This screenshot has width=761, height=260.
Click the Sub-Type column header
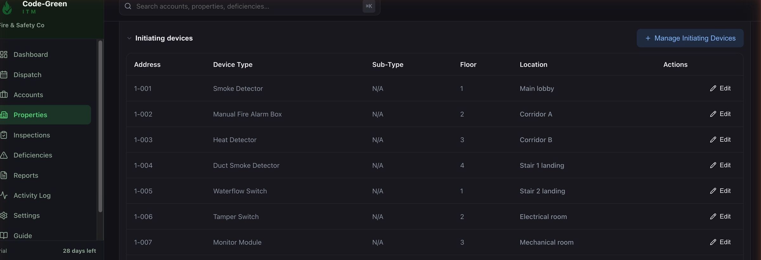click(388, 65)
